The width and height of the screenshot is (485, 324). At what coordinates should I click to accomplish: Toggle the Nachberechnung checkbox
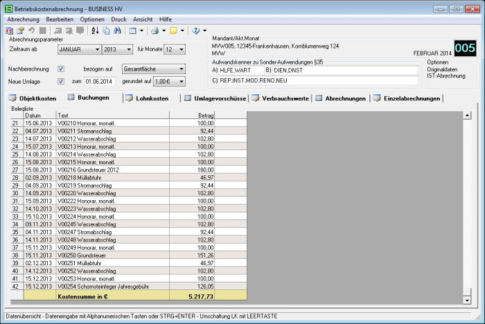[x=61, y=69]
